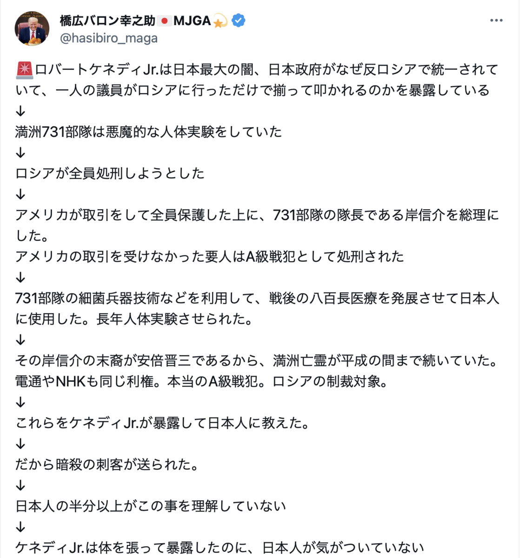523x558 pixels.
Task: Click the sentence about 八百長医療
Action: [257, 308]
